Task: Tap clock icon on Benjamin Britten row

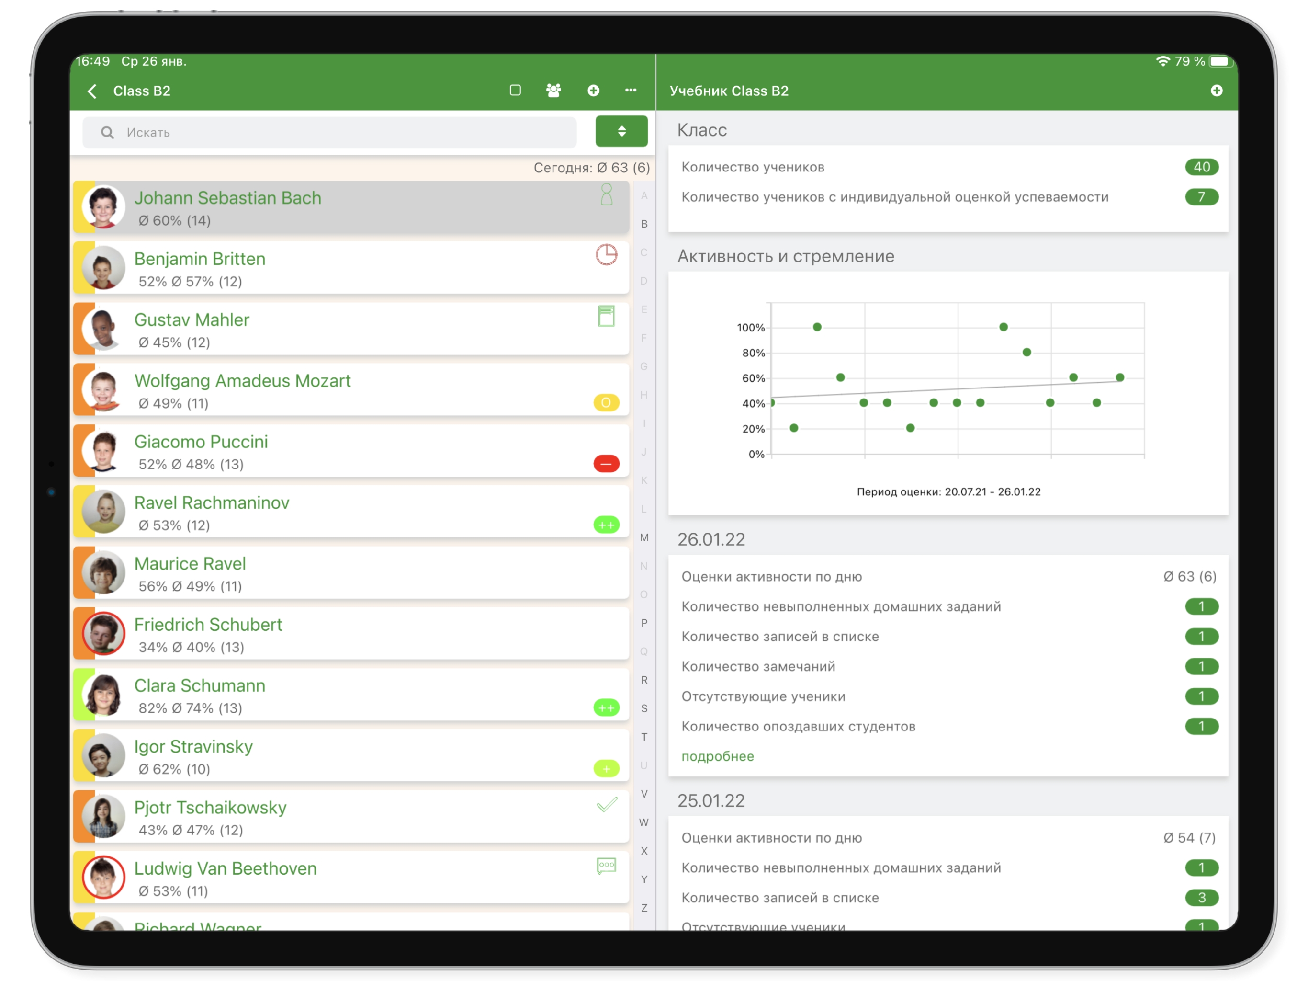Action: click(x=606, y=255)
